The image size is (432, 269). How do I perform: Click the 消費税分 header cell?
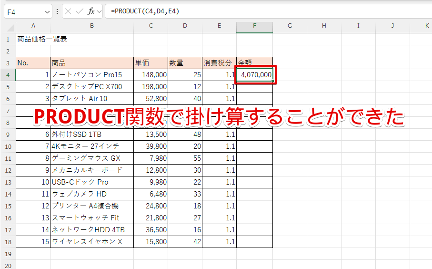[219, 63]
